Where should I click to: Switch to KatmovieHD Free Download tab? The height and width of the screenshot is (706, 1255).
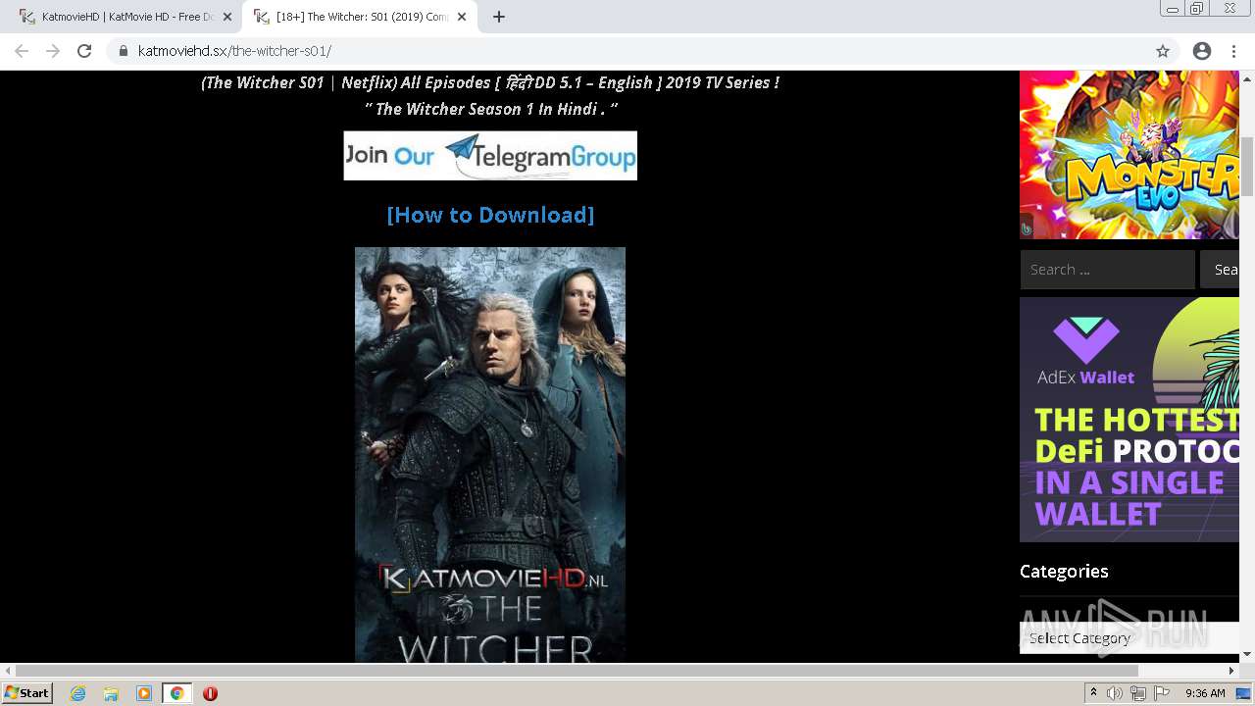coord(125,17)
